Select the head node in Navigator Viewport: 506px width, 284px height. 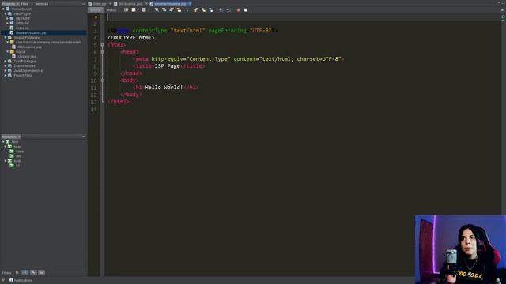17,147
